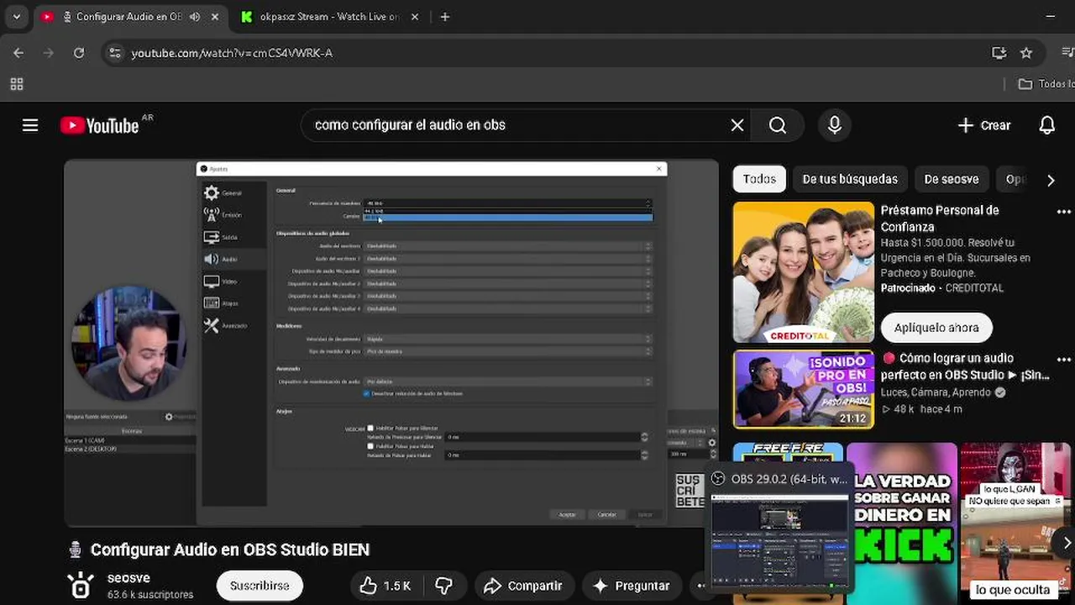The image size is (1075, 605).
Task: Open the SONIDO PRO EN OBS thumbnail
Action: tap(803, 389)
